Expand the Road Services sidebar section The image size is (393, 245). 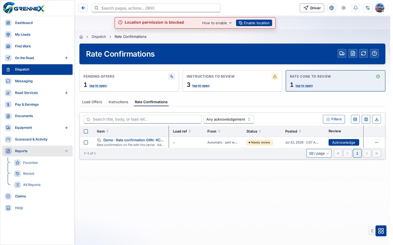66,93
